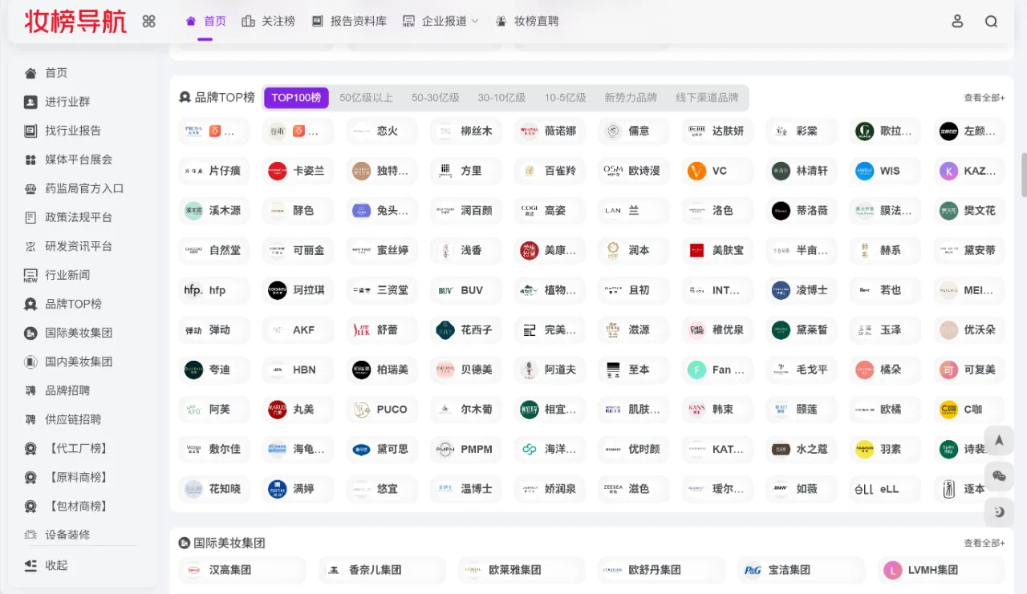
Task: Collapse the sidebar with 收起
Action: pyautogui.click(x=46, y=565)
